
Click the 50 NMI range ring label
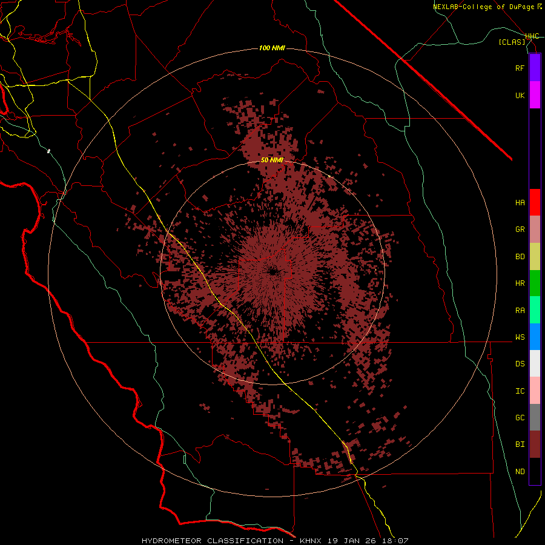pyautogui.click(x=272, y=160)
